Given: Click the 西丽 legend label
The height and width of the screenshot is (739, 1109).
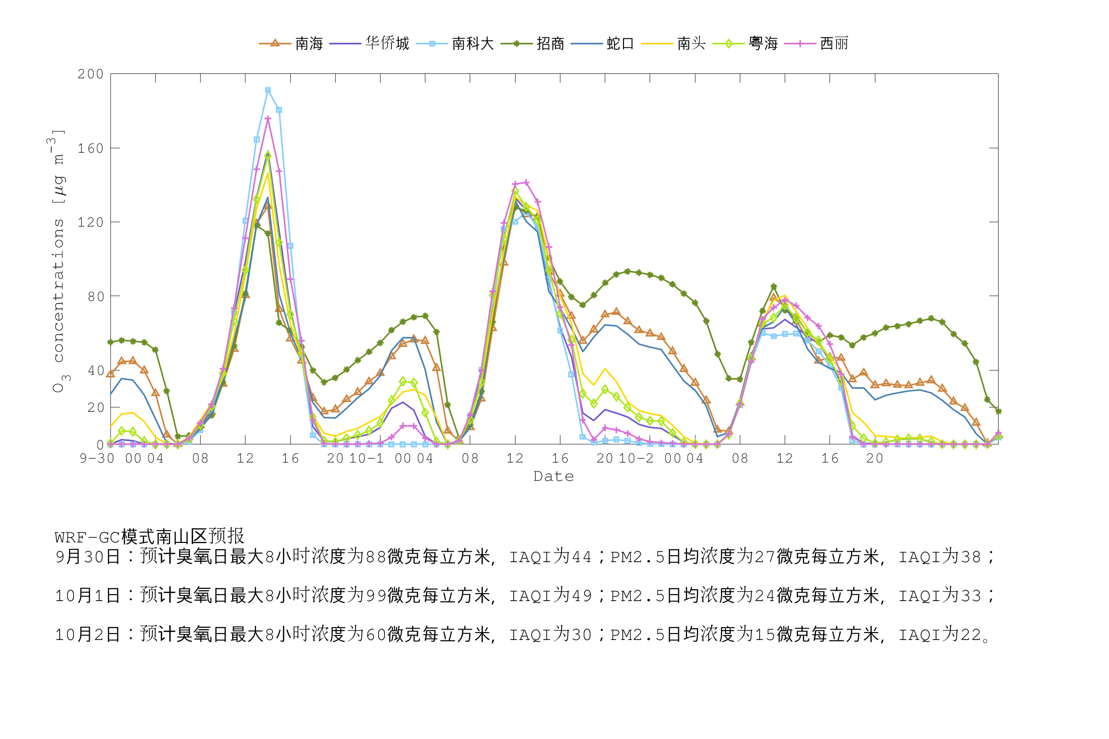Looking at the screenshot, I should pos(834,43).
